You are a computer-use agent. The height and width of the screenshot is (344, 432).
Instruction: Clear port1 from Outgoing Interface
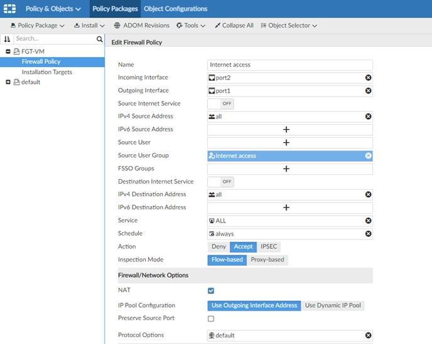click(x=369, y=91)
